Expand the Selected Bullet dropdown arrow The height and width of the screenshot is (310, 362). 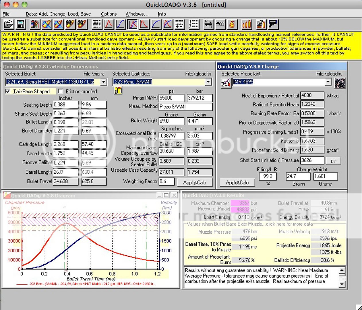(x=104, y=82)
